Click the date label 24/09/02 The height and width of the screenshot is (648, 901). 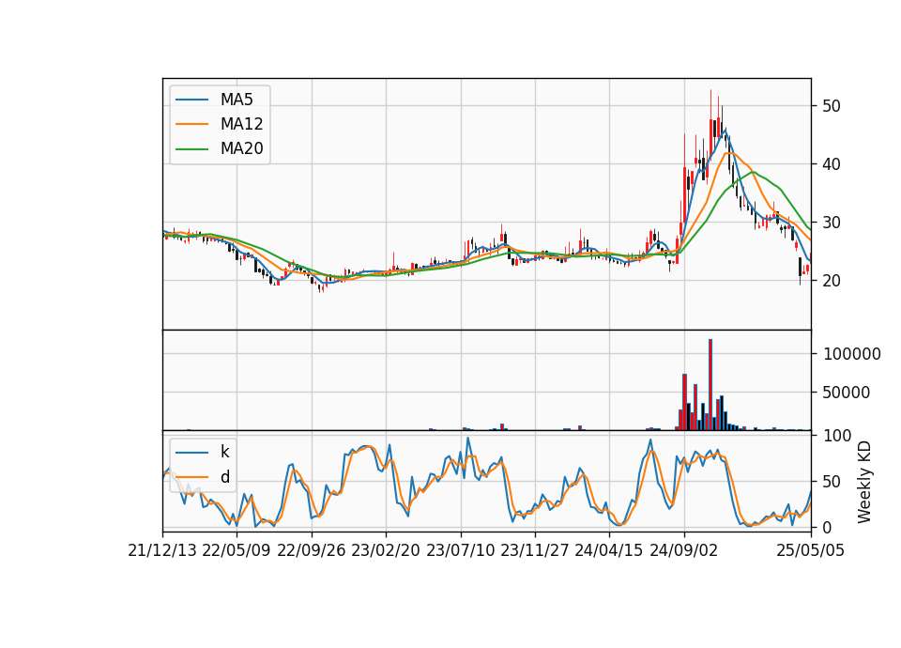click(x=684, y=550)
